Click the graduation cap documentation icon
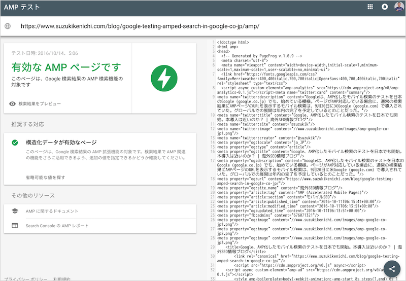Image resolution: width=406 pixels, height=281 pixels. point(15,211)
